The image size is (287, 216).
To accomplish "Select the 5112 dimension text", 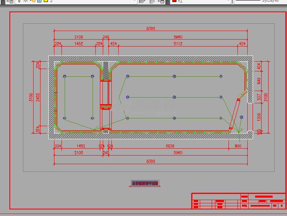I will 178,44.
